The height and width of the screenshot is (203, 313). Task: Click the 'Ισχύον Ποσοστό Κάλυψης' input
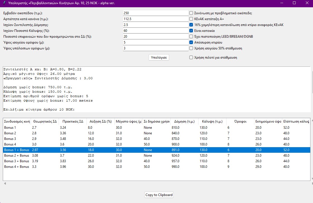click(156, 31)
